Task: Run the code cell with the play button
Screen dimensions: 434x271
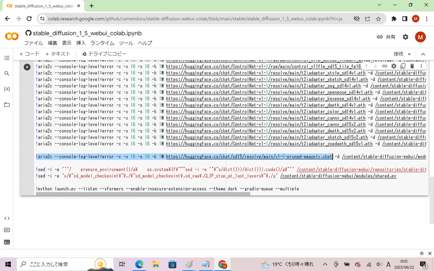Action: pyautogui.click(x=27, y=67)
